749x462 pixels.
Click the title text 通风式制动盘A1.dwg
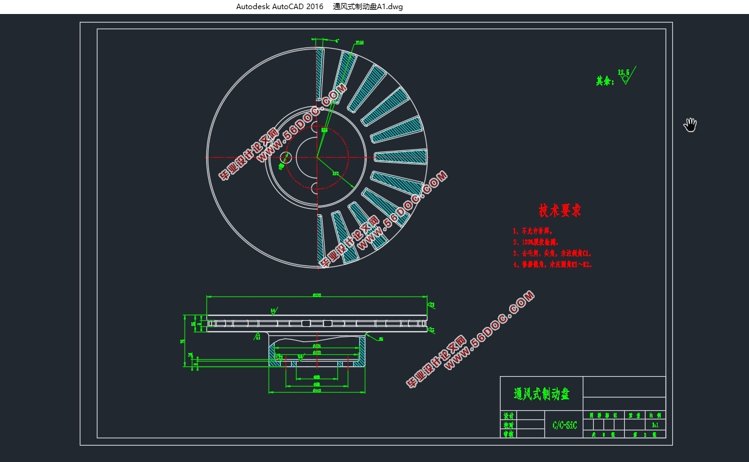click(368, 7)
